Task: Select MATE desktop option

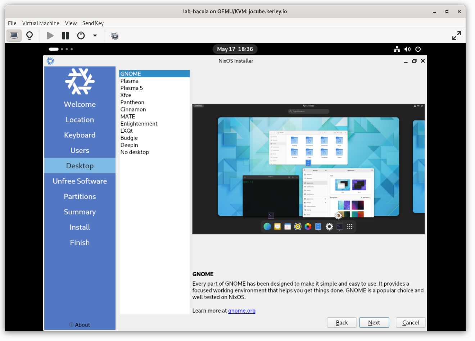Action: [x=154, y=117]
